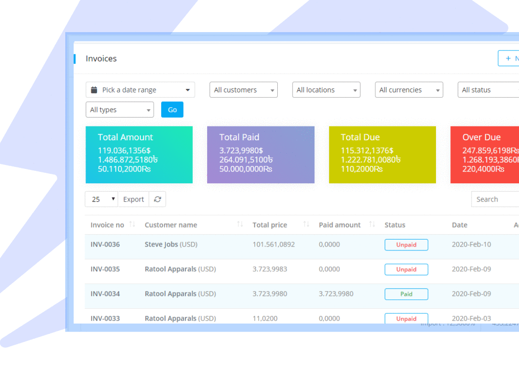The image size is (519, 368).
Task: Sort by Customer name column arrows
Action: point(240,225)
